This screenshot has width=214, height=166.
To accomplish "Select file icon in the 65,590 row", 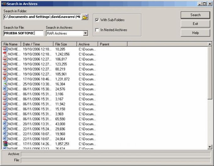I will 5,119.
